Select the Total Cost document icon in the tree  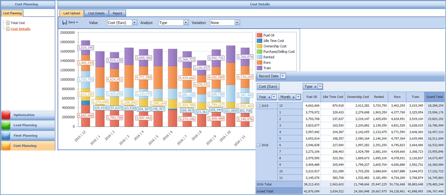[8, 23]
